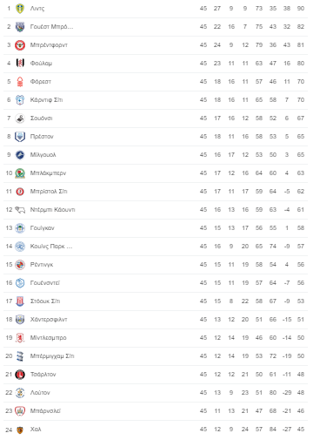The image size is (320, 440).
Task: Open the Κουίνς Παρκ … team link
Action: click(x=51, y=247)
